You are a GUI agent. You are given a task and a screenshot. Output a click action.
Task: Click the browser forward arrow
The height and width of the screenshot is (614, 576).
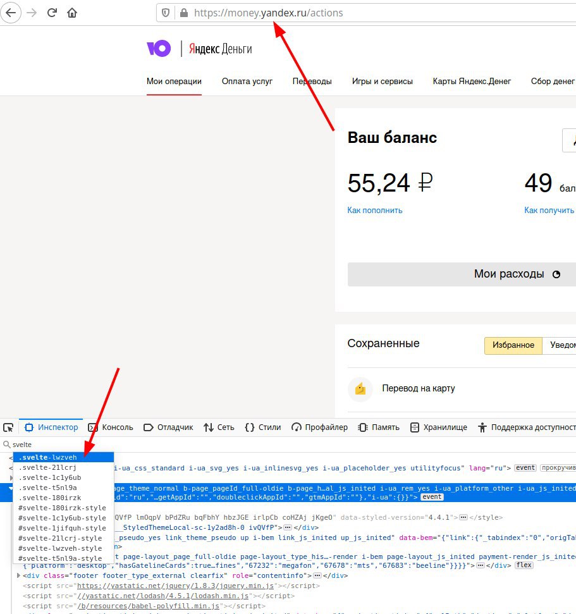click(x=32, y=13)
